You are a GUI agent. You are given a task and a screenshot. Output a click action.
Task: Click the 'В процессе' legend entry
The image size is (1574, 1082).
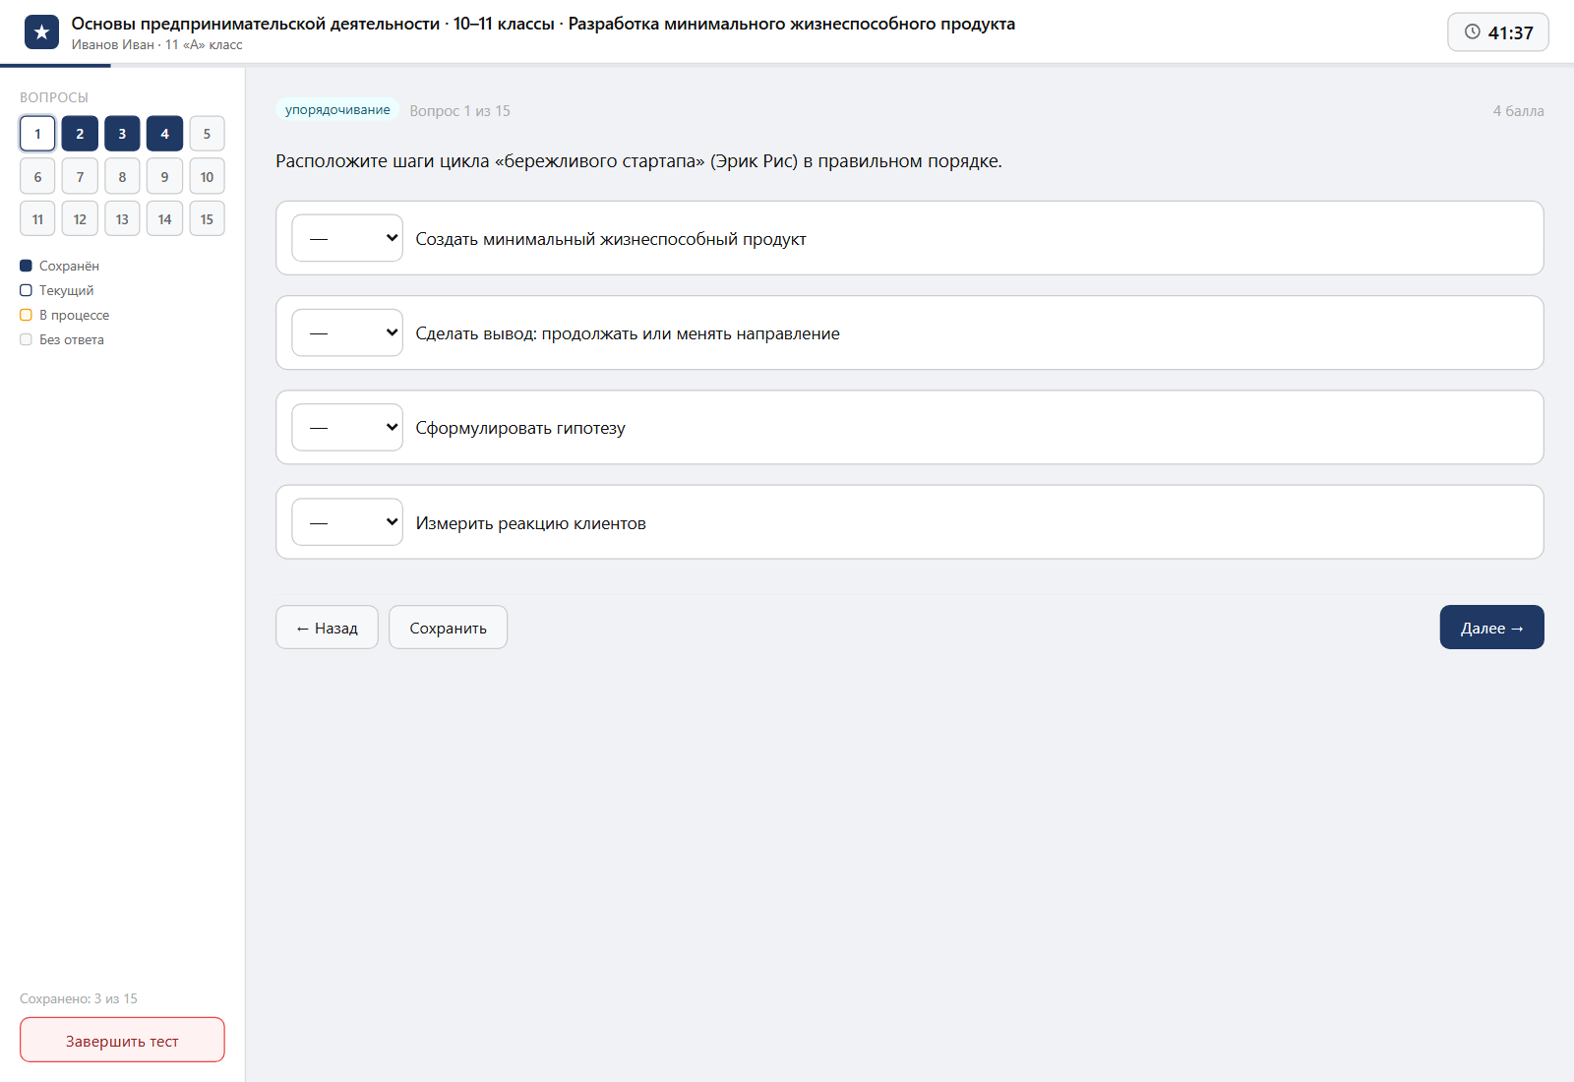point(65,315)
